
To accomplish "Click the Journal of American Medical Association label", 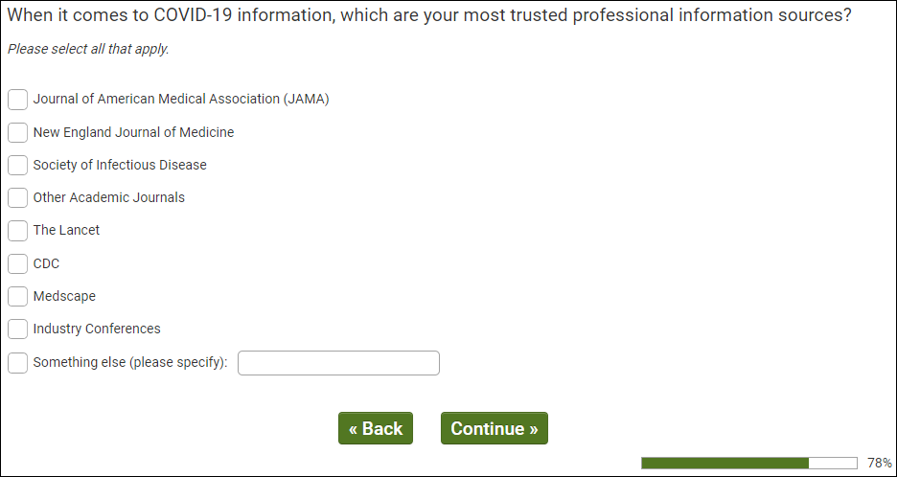I will tap(181, 99).
